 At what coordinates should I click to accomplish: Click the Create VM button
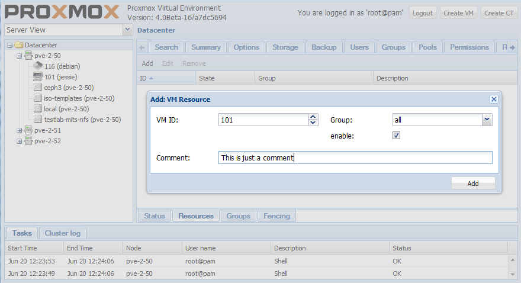458,13
